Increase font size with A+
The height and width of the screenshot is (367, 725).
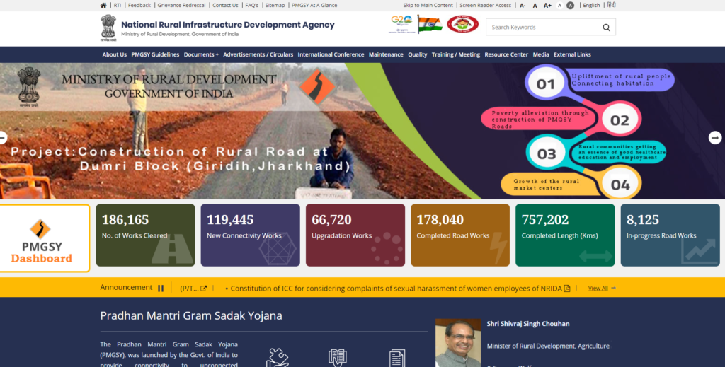point(547,6)
